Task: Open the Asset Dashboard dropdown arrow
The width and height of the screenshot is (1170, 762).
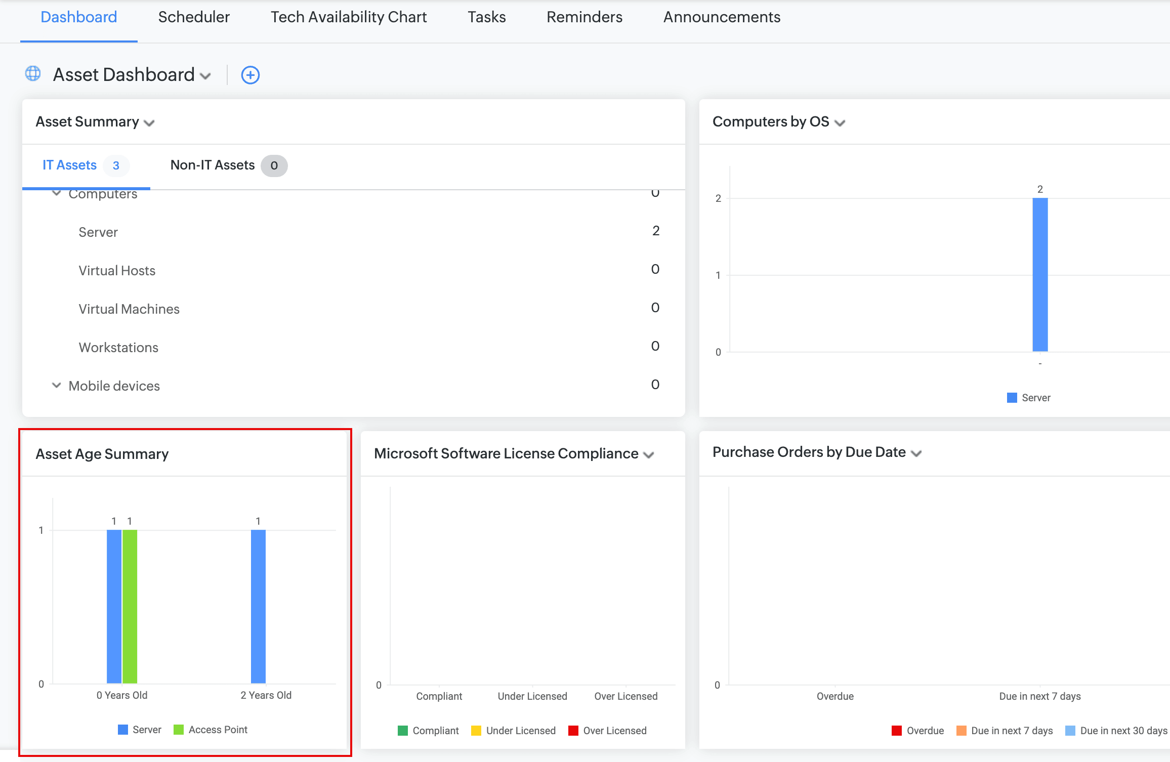Action: pyautogui.click(x=205, y=76)
